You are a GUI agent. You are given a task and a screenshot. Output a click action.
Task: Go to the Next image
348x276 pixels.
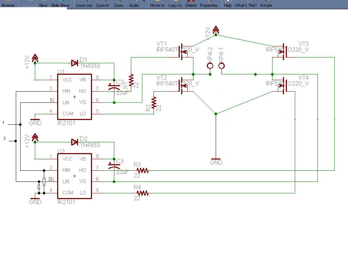[43, 4]
